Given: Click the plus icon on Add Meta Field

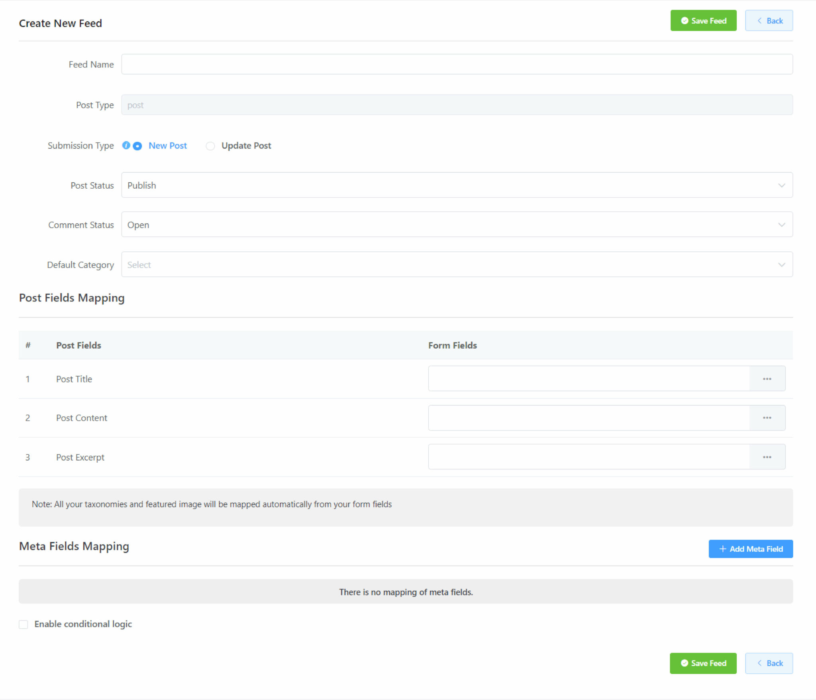Looking at the screenshot, I should pyautogui.click(x=722, y=549).
